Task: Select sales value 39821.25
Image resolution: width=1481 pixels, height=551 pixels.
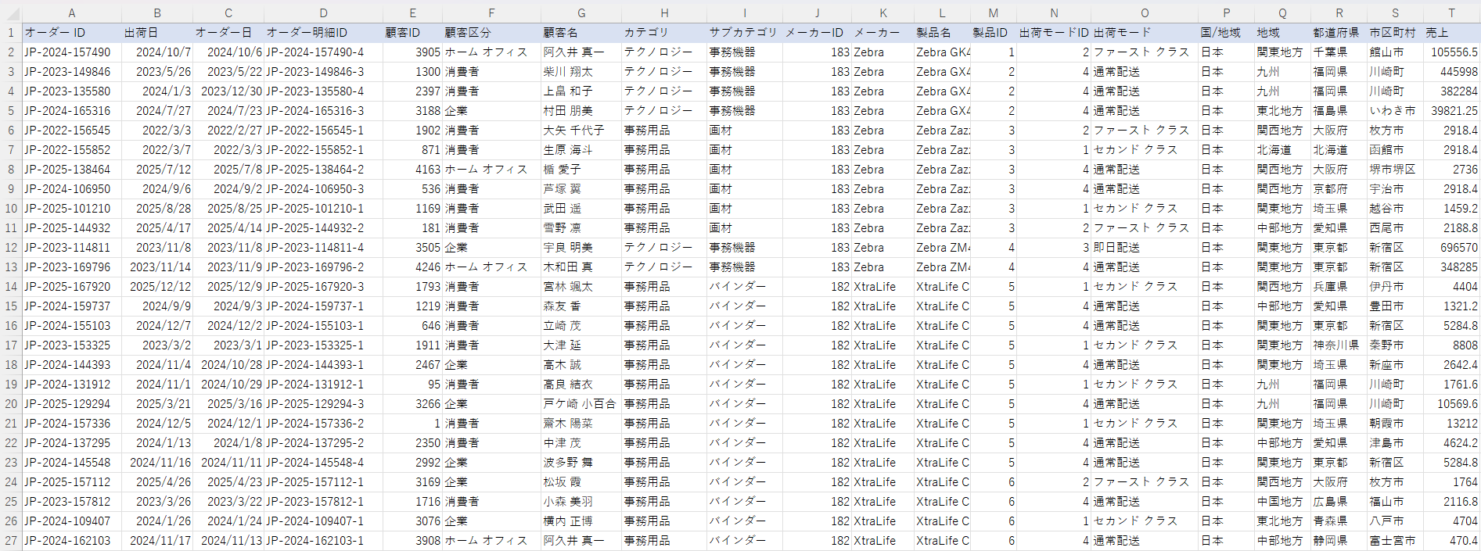Action: point(1451,110)
